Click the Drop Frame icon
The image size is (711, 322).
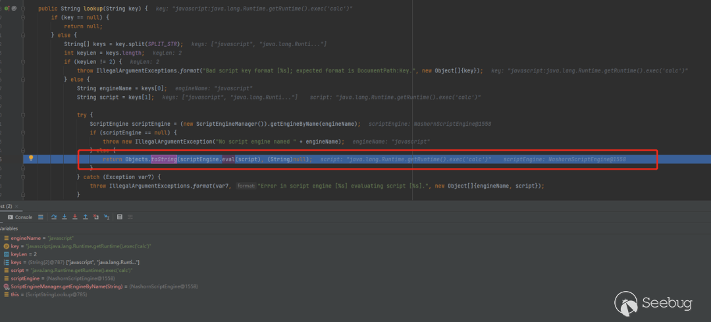tap(95, 217)
